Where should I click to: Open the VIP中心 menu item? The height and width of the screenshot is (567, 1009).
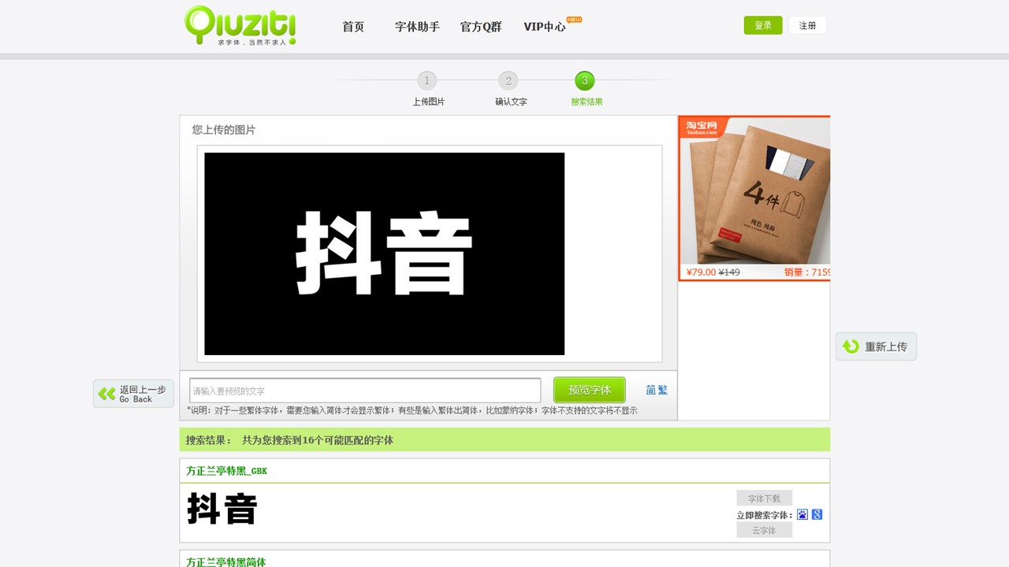pyautogui.click(x=545, y=27)
